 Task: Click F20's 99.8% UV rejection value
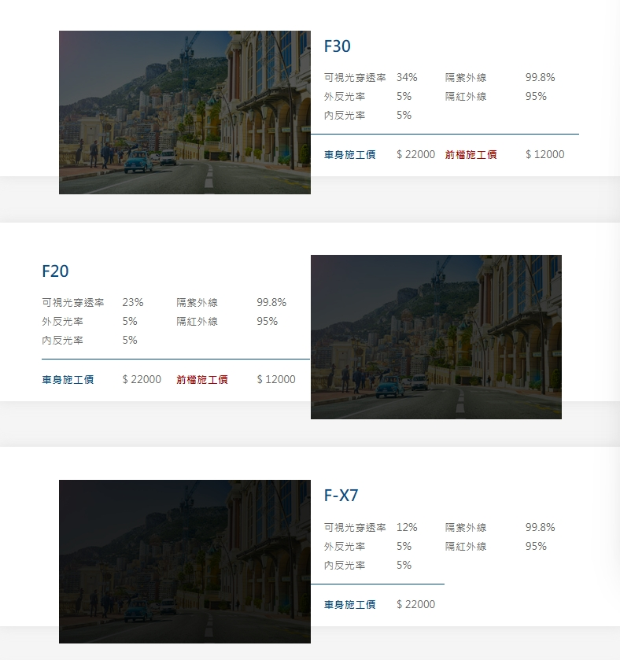coord(271,302)
